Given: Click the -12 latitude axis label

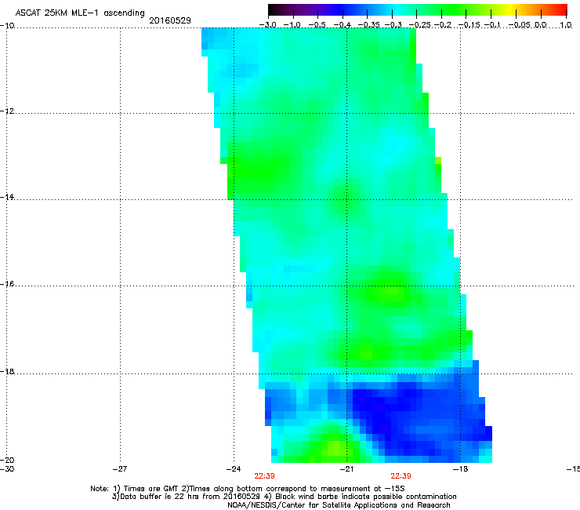Looking at the screenshot, I should tap(7, 111).
